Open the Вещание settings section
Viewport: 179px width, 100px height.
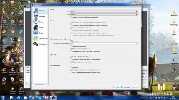tap(40, 16)
